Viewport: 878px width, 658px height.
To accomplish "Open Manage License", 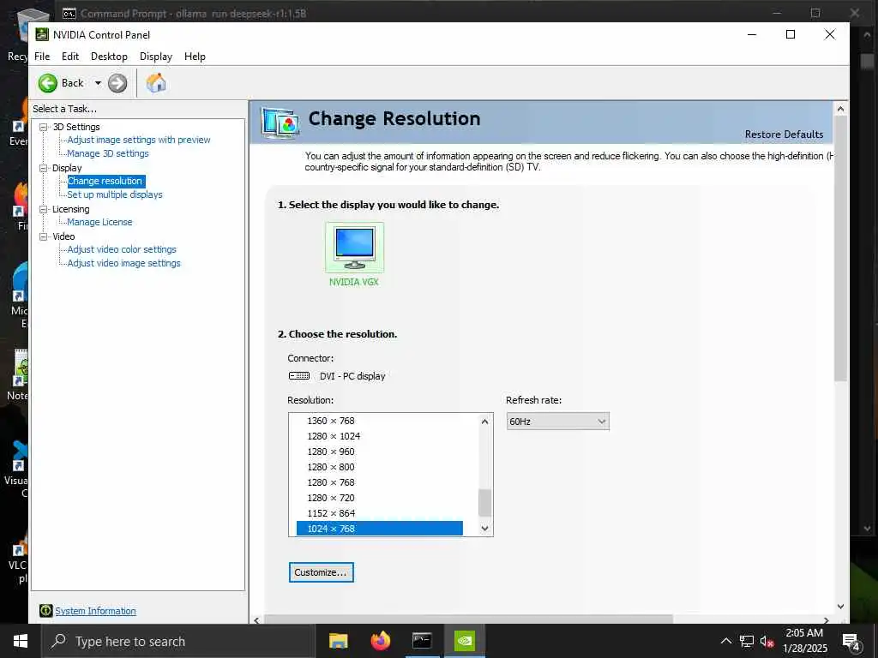I will 99,222.
